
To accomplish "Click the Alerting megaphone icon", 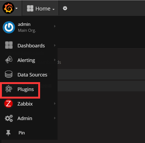I will pos(9,60).
